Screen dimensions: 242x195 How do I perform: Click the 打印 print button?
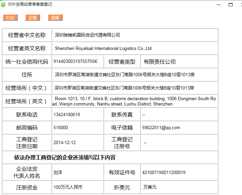click(10, 17)
